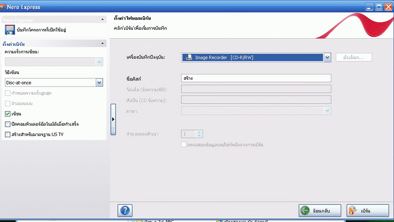
Task: Click the save active project link text
Action: pos(41,30)
